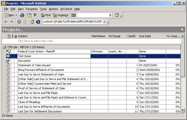This screenshot has width=187, height=120.
Task: Click the vertical scrollbar thumb
Action: pos(183,57)
